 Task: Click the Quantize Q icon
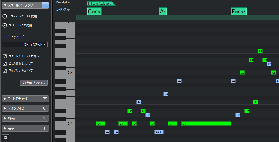tap(45, 108)
